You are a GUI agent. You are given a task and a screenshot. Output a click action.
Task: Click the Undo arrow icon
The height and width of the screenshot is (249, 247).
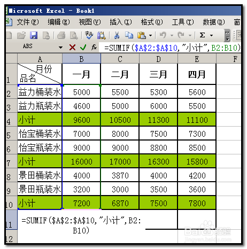click(163, 35)
